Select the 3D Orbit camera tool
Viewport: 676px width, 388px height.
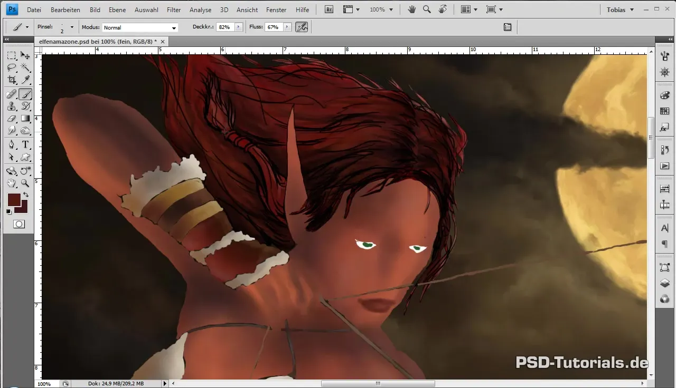tap(25, 171)
